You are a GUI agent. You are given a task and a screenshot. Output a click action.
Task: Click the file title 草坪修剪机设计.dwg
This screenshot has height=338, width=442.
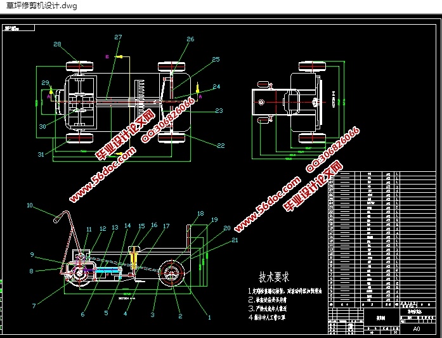coord(41,6)
